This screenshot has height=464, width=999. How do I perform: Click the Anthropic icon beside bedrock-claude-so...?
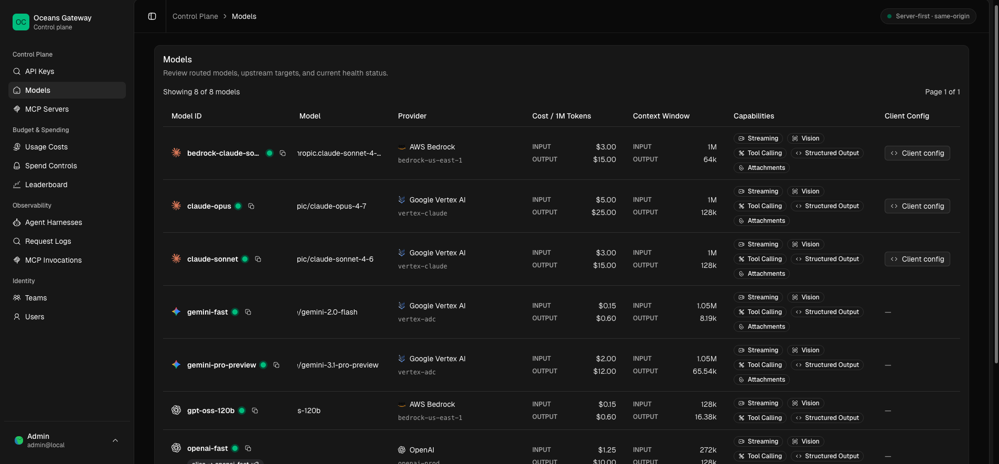(176, 153)
